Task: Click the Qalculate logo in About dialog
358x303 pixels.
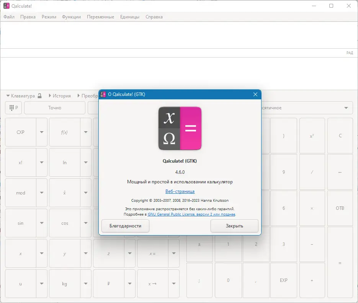Action: pos(180,128)
